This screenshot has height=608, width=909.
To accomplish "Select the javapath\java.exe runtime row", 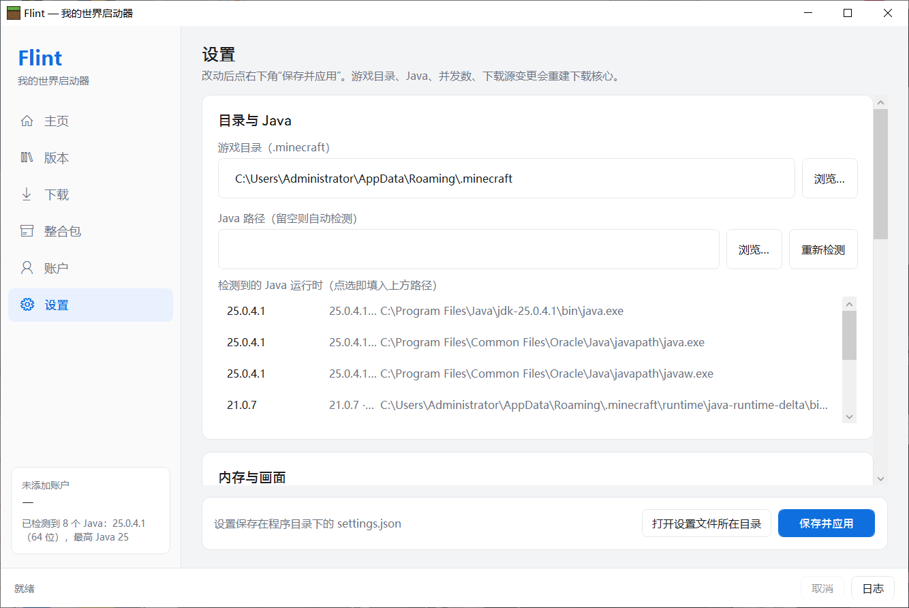I will [529, 342].
